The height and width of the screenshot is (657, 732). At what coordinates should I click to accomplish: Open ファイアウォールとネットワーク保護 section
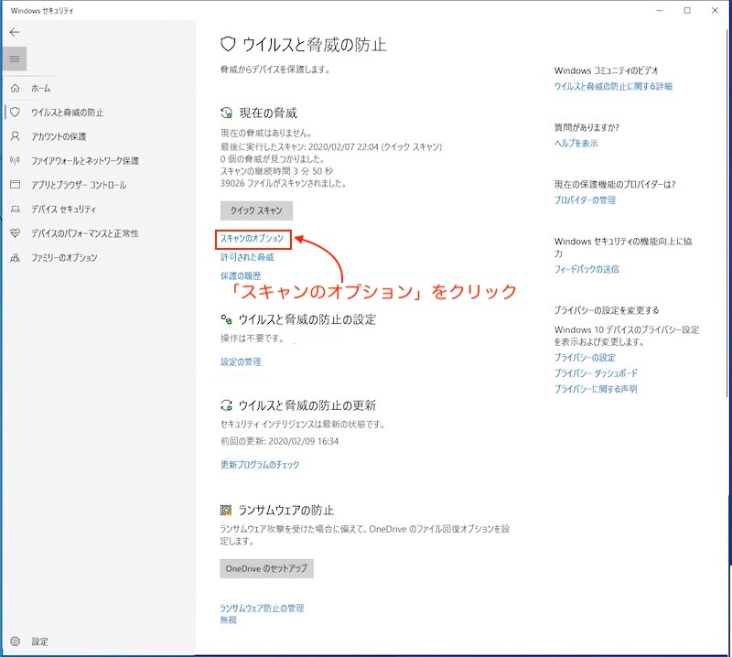click(85, 161)
